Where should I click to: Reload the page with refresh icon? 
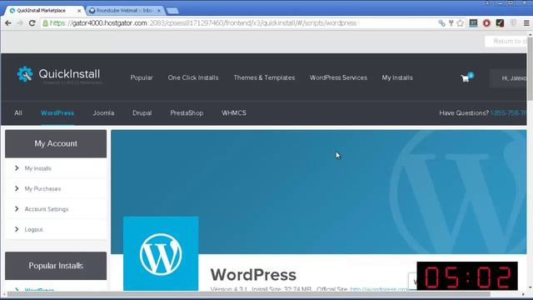32,23
